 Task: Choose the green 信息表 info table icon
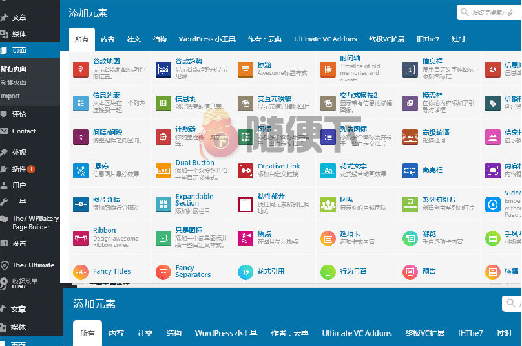[x=163, y=103]
